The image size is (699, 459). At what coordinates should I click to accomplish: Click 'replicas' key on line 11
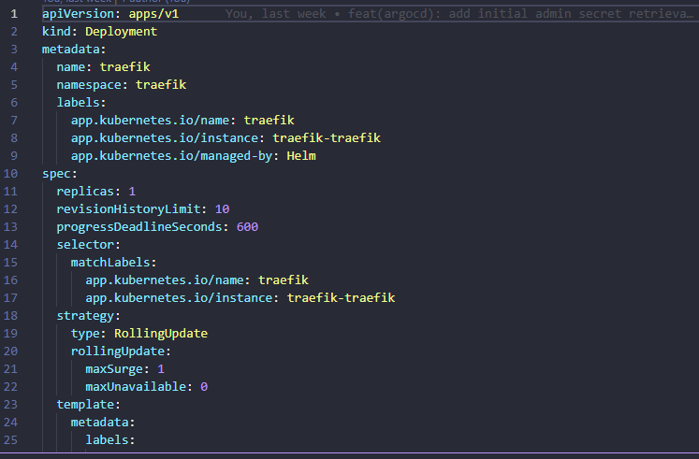pos(85,192)
